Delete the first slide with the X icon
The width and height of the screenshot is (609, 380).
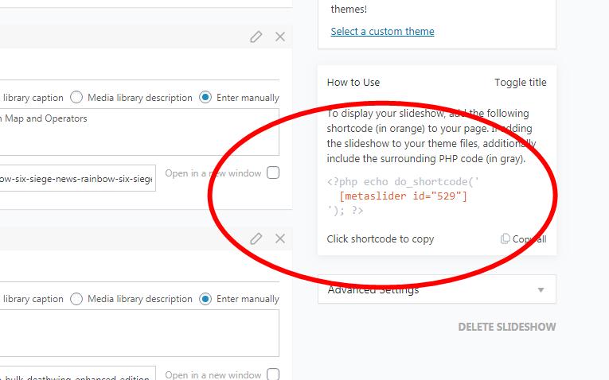coord(279,37)
